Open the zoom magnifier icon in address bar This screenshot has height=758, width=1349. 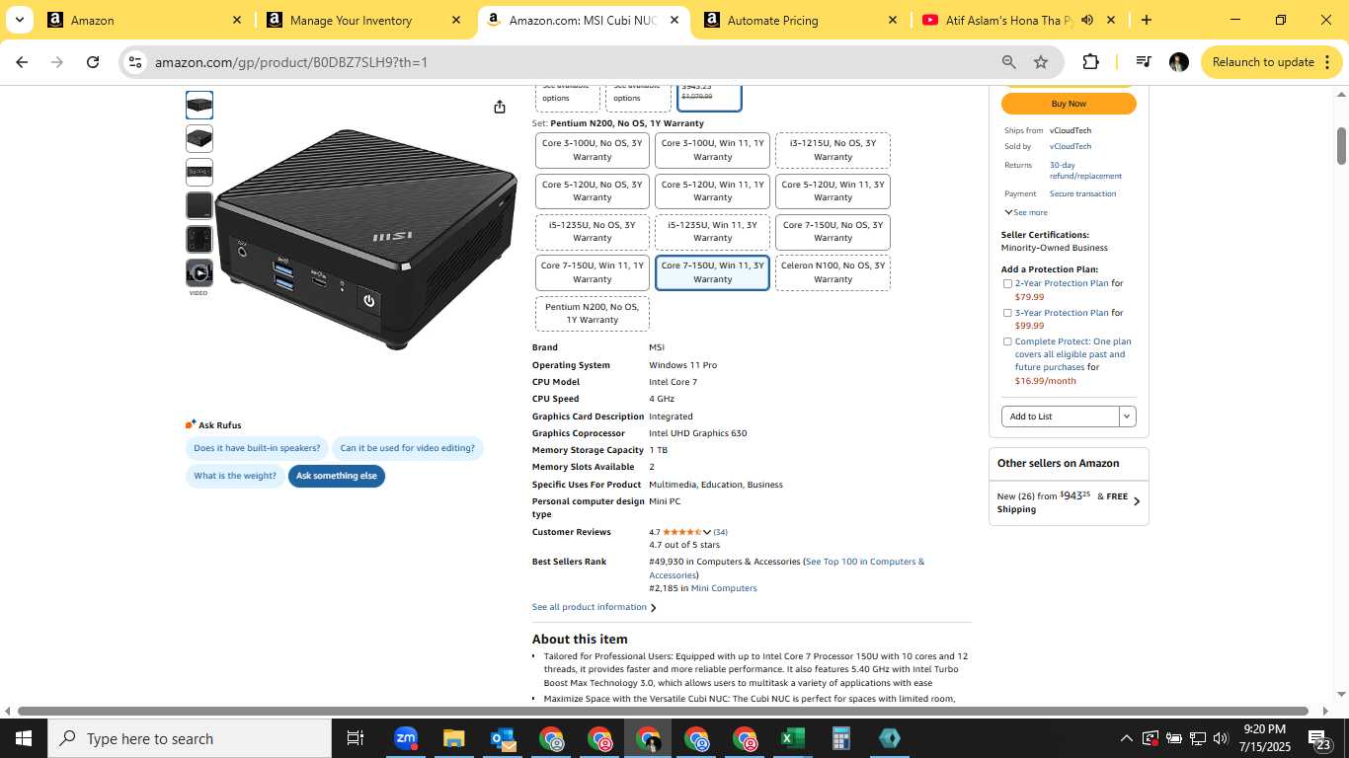point(1009,62)
